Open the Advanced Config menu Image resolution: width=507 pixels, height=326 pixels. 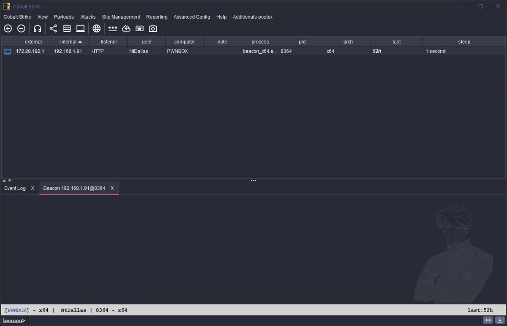pyautogui.click(x=192, y=17)
